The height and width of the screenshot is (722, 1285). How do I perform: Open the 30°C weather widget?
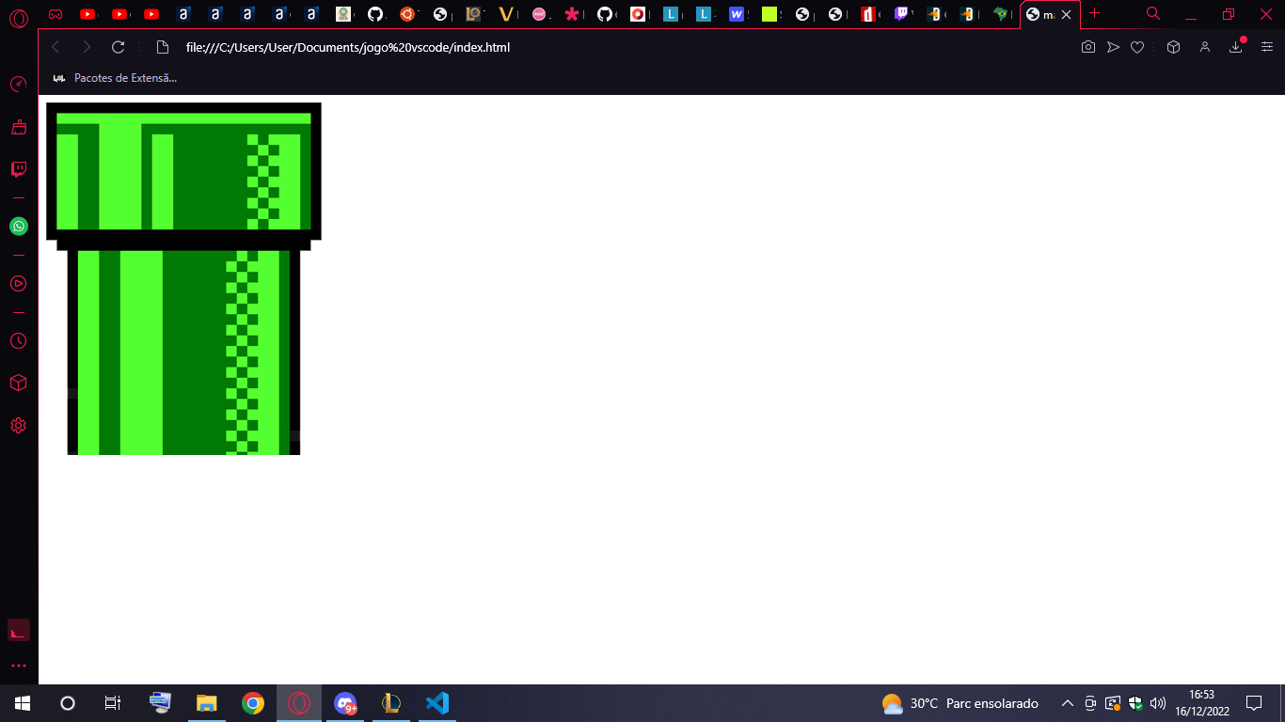point(960,703)
